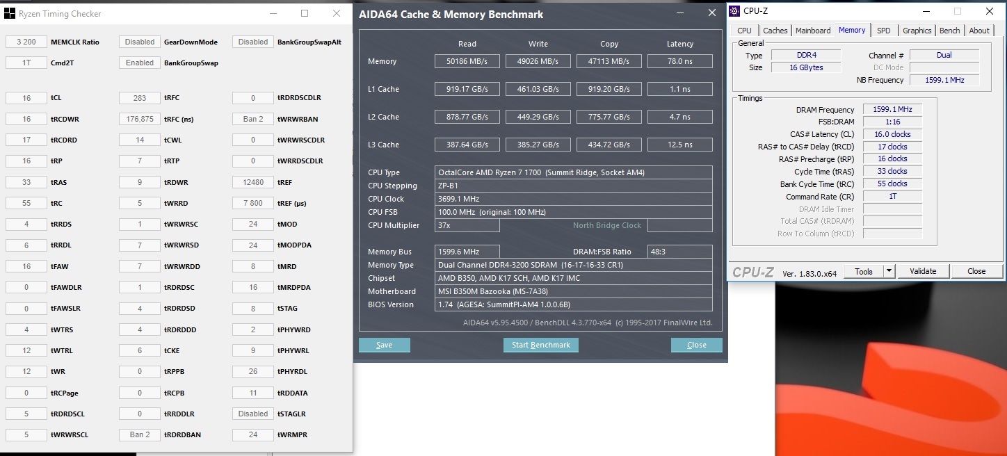Viewport: 1007px width, 456px height.
Task: Open the Bench tab in CPU-Z
Action: (949, 31)
